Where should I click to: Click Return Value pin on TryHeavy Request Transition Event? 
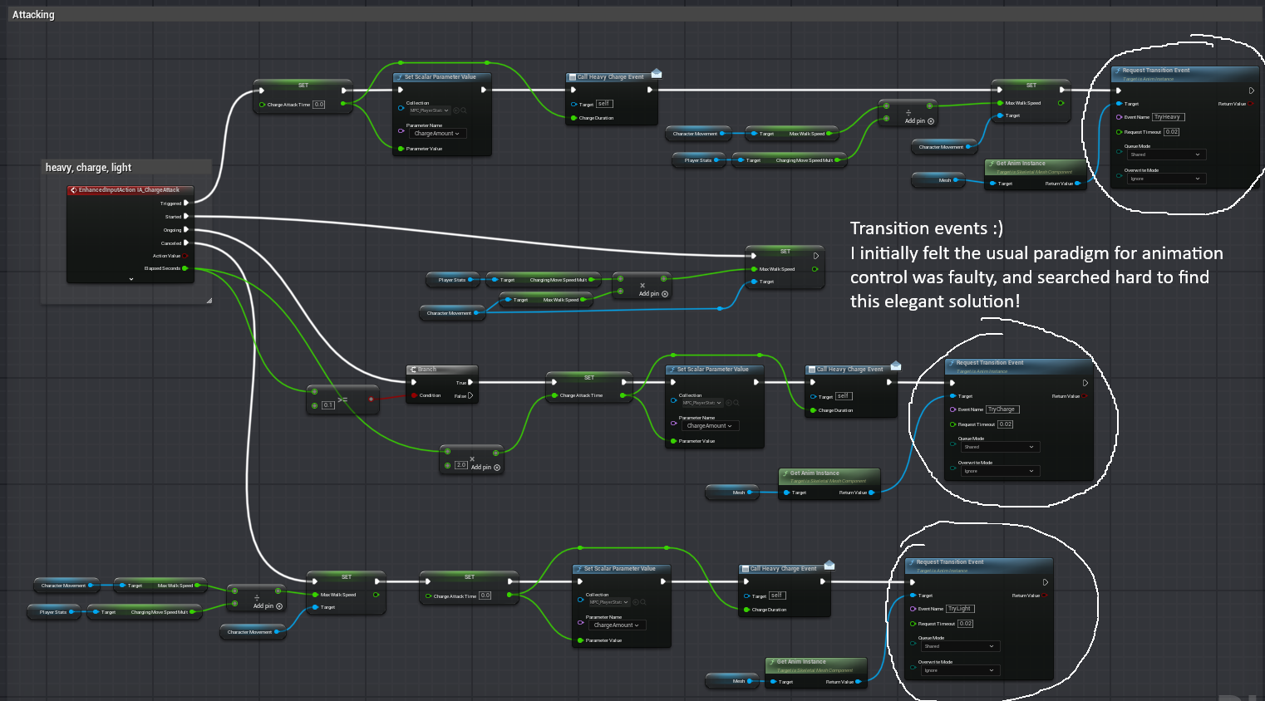pyautogui.click(x=1251, y=104)
